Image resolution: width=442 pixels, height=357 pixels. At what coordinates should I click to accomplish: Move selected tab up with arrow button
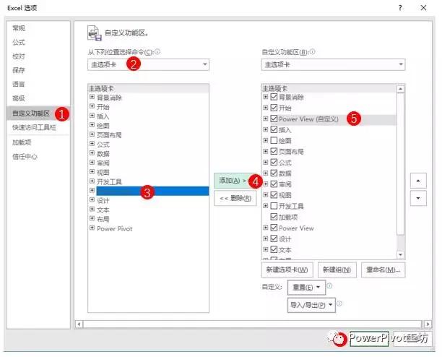click(x=418, y=181)
